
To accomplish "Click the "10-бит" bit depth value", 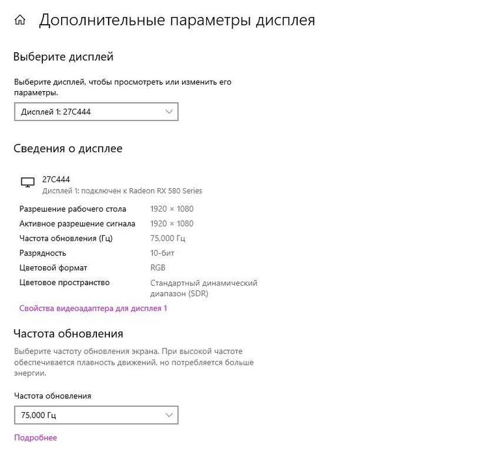I will point(162,253).
